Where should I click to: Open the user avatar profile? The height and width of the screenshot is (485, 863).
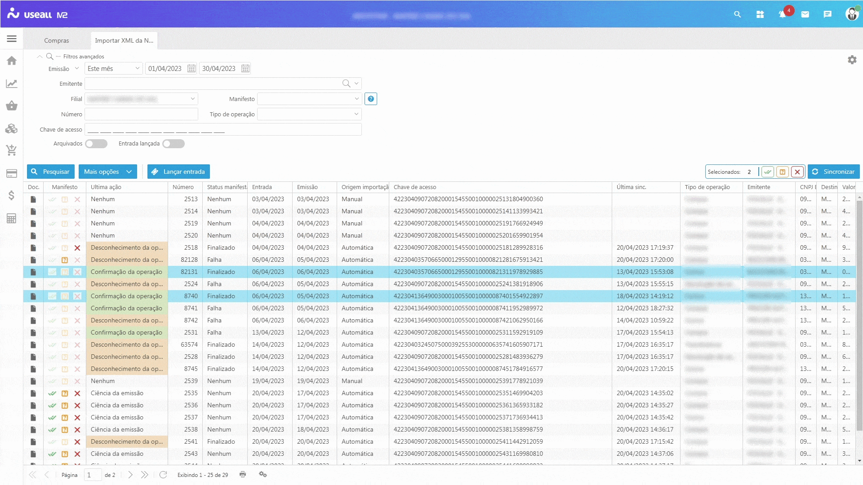coord(852,14)
